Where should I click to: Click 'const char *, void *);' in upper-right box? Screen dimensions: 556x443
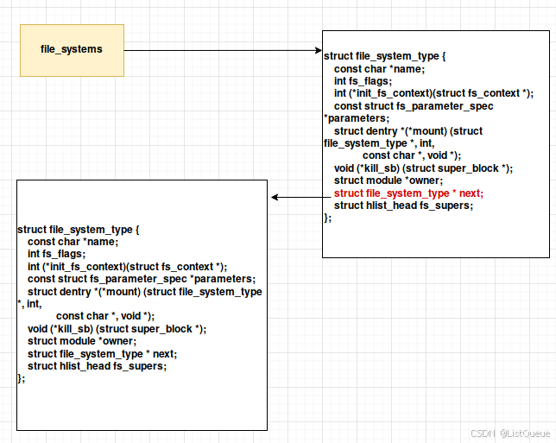[x=412, y=155]
